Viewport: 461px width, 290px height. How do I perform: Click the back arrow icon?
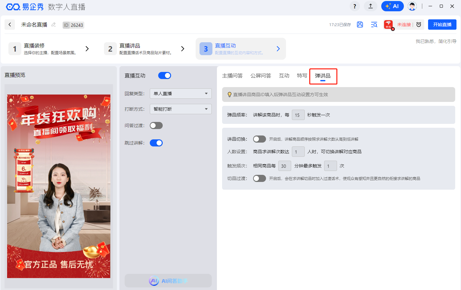[10, 25]
